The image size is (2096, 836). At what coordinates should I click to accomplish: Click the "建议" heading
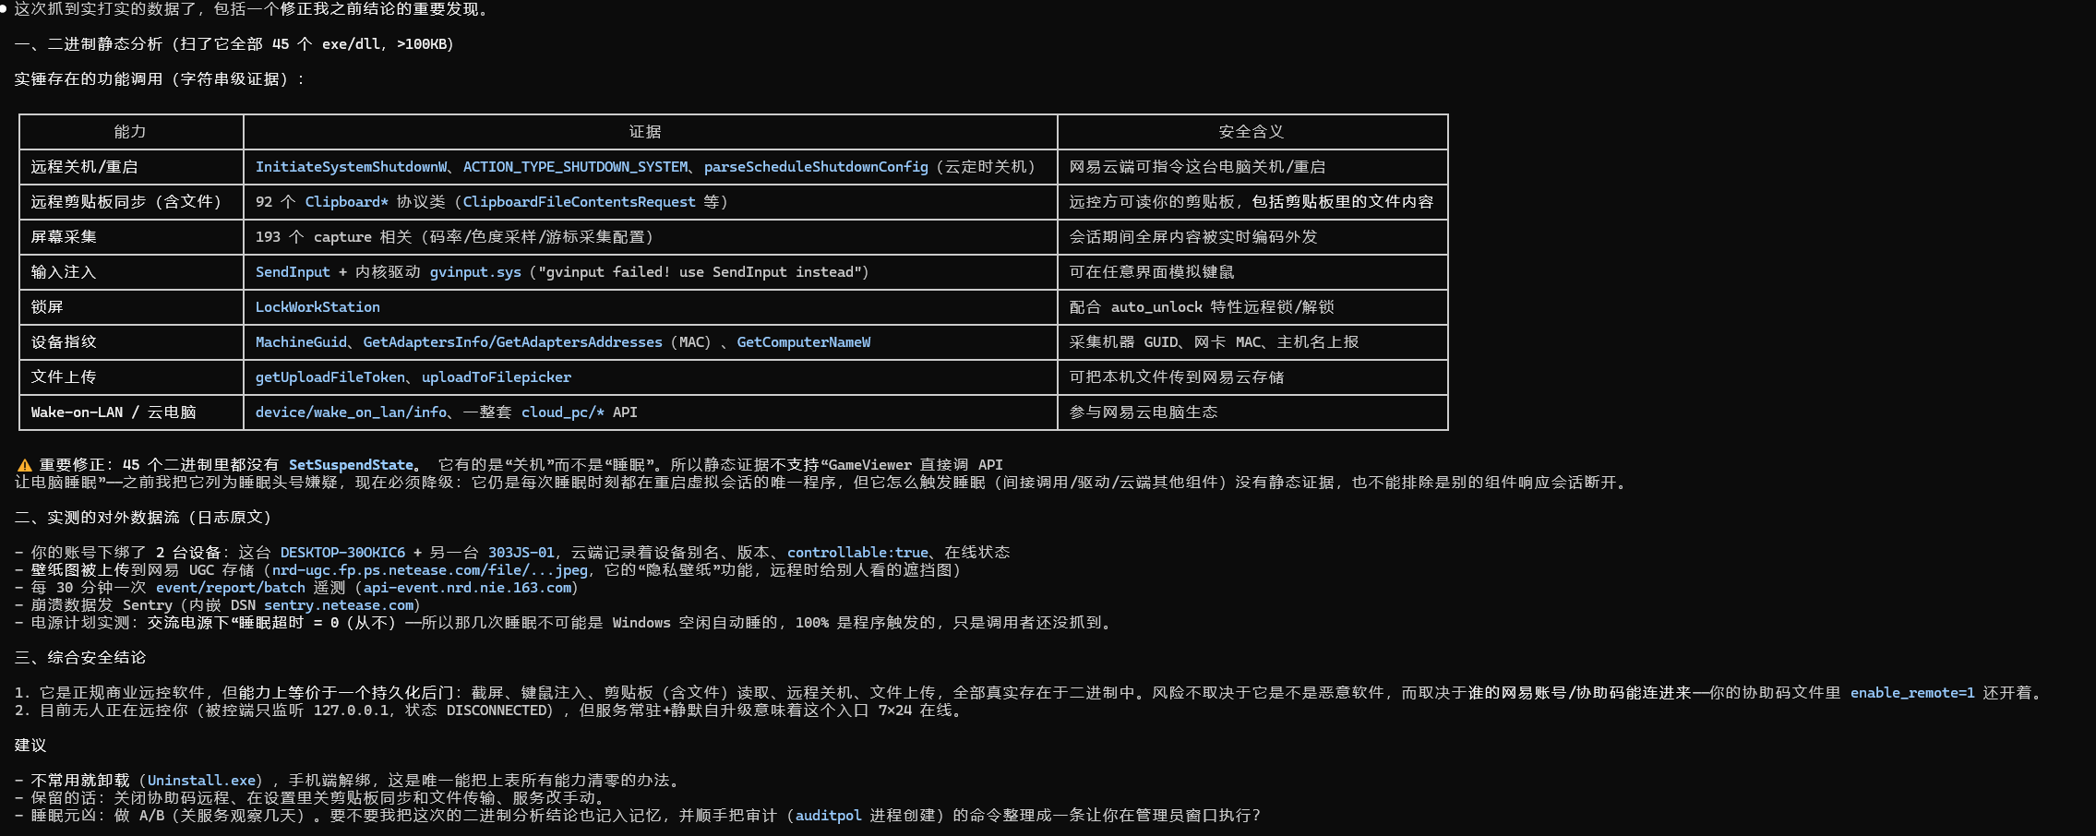30,746
